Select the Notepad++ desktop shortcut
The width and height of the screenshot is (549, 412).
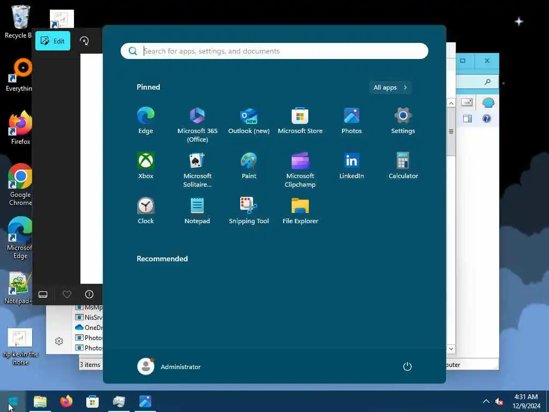(18, 288)
